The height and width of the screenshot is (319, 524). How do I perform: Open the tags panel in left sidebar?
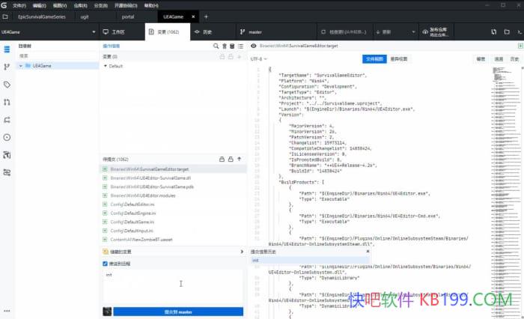coord(7,85)
